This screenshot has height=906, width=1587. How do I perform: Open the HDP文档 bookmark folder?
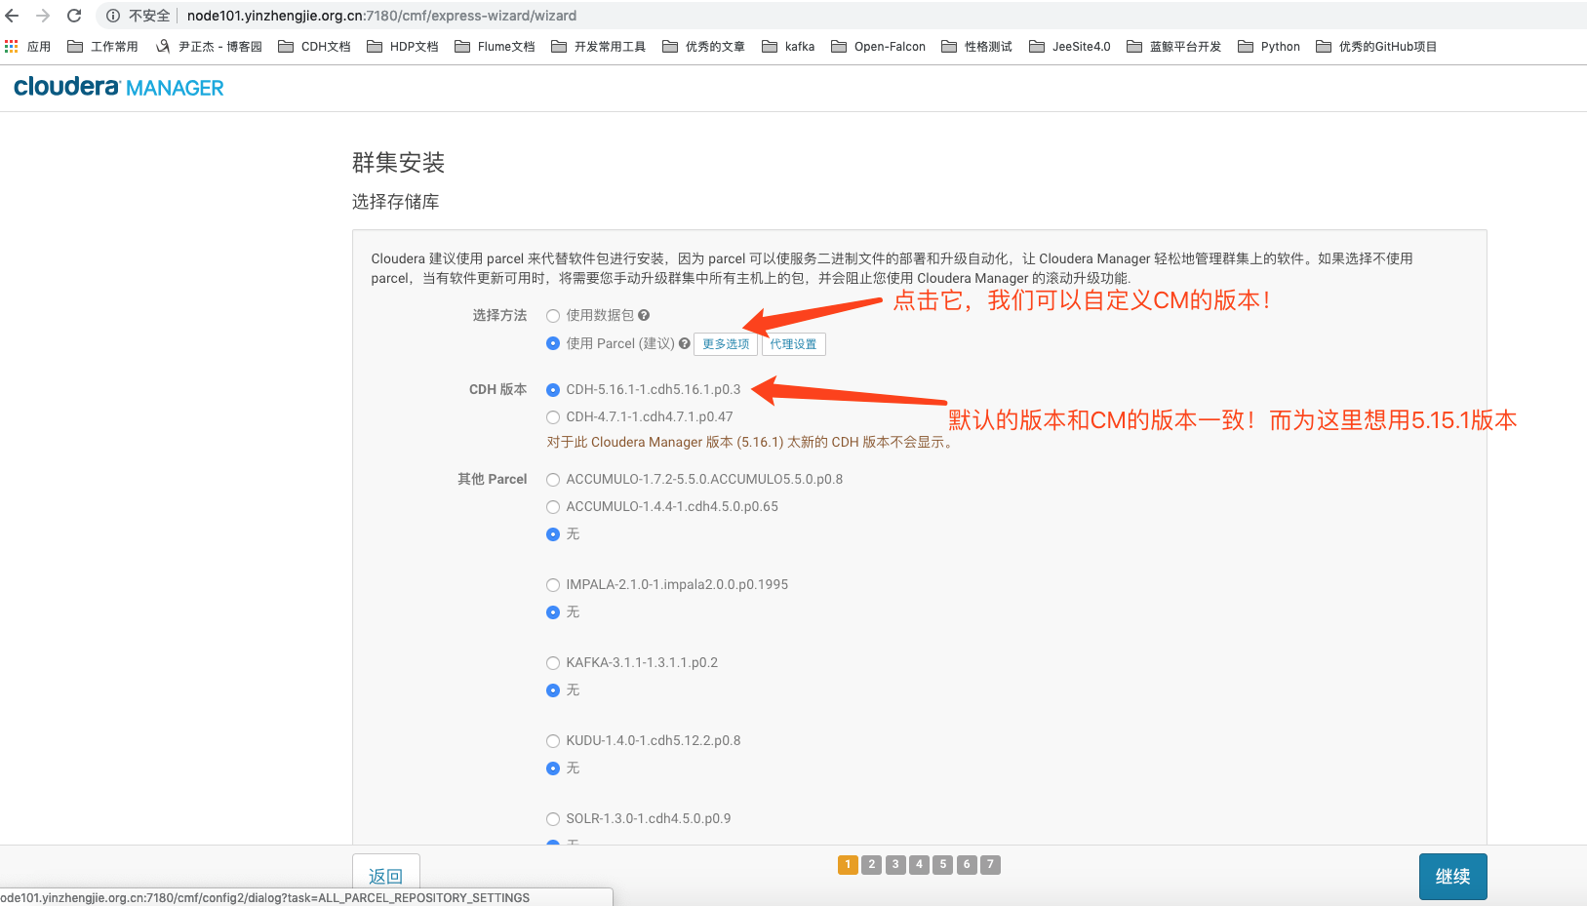[x=402, y=46]
